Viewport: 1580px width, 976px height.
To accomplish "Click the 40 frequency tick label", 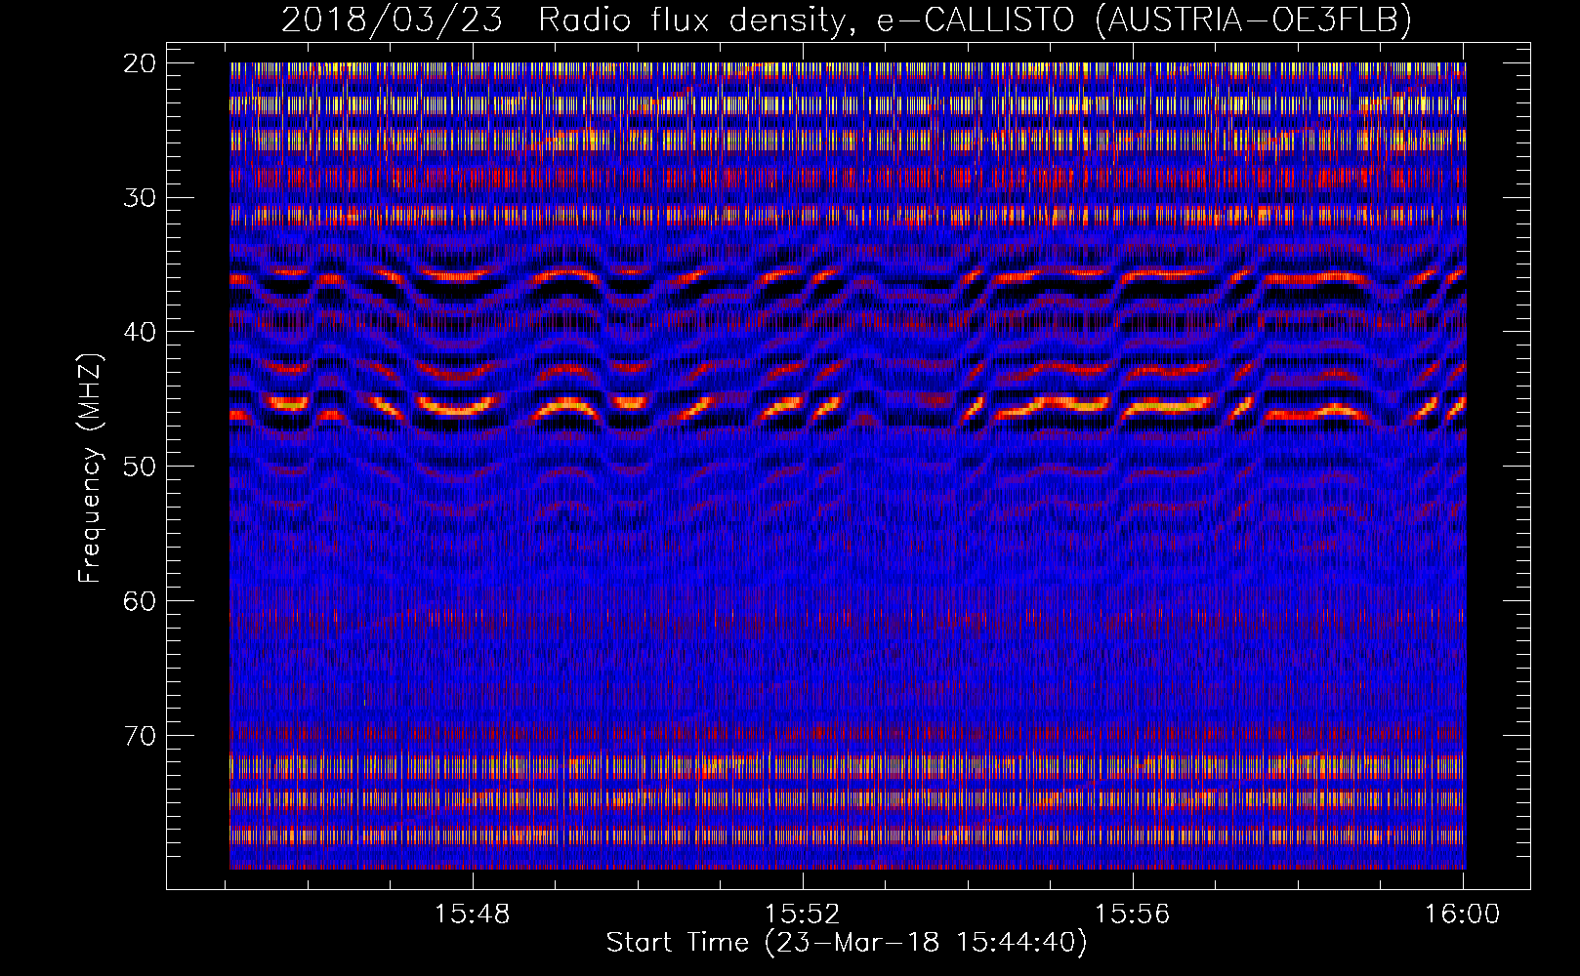I will pos(141,332).
